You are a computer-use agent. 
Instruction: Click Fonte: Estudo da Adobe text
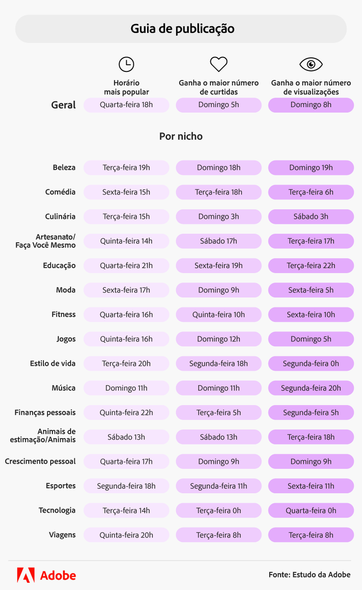[309, 575]
